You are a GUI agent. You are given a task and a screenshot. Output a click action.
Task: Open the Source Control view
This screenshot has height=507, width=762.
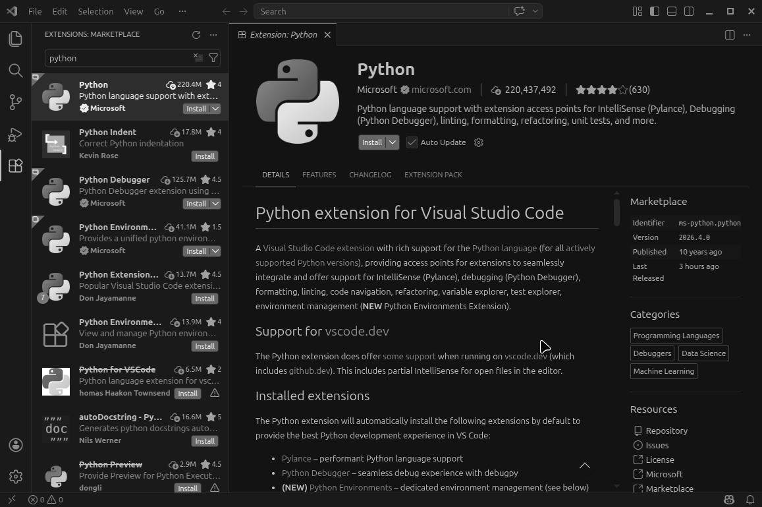click(16, 102)
